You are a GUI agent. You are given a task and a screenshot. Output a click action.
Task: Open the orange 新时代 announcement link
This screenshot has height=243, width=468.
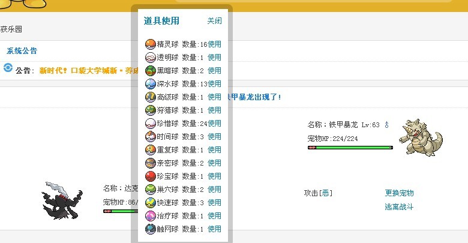tap(89, 71)
